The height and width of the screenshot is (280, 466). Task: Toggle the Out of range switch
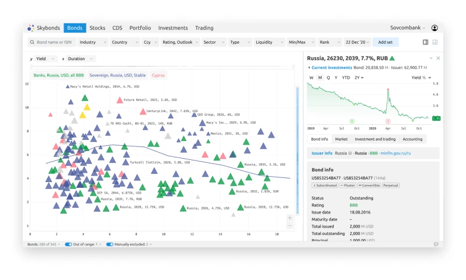69,244
